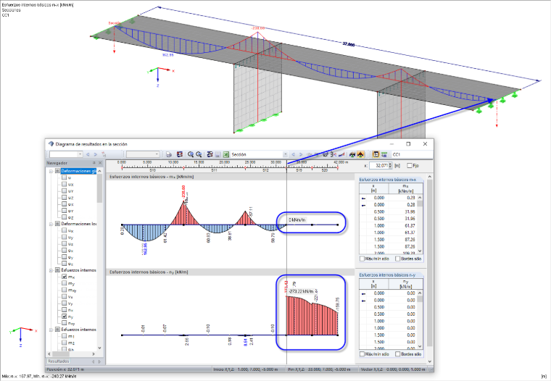The width and height of the screenshot is (551, 381).
Task: Tick Máx/mín sólo in n-y table
Action: pos(362,354)
